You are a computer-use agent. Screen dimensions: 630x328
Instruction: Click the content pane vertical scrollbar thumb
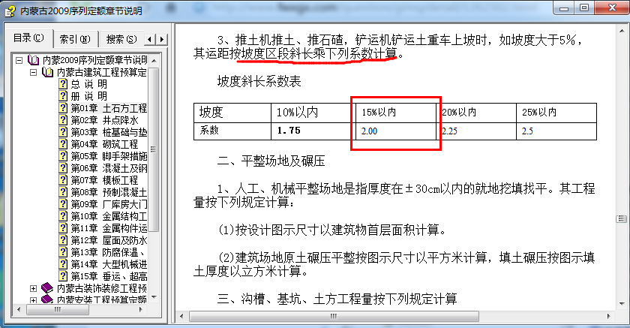click(621, 218)
